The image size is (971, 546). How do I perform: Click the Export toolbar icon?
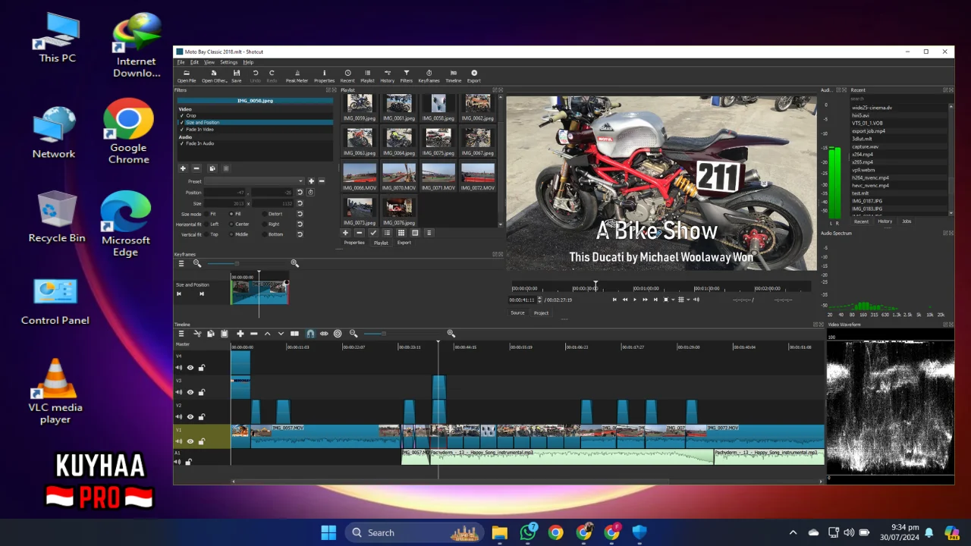tap(474, 76)
